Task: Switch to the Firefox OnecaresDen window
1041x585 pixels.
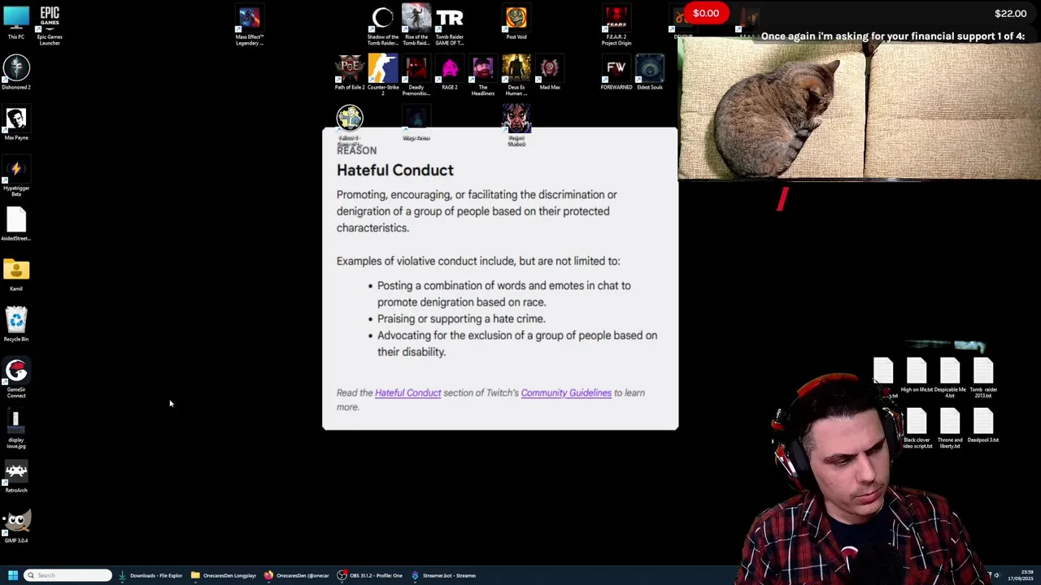Action: coord(297,575)
